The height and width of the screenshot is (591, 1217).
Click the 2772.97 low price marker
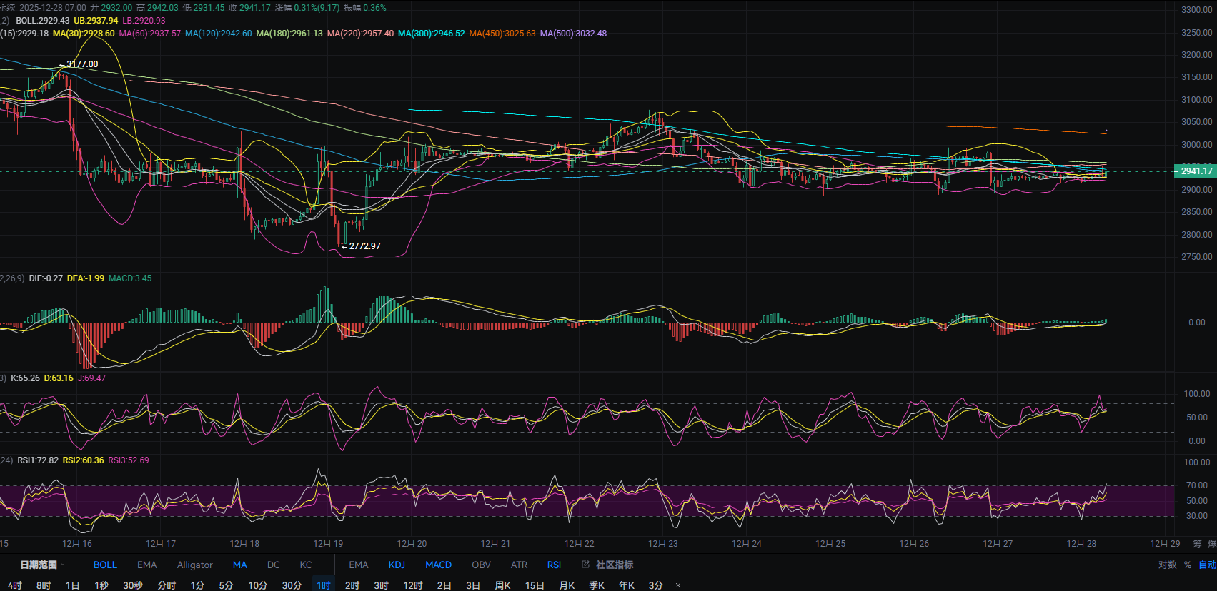[x=364, y=246]
